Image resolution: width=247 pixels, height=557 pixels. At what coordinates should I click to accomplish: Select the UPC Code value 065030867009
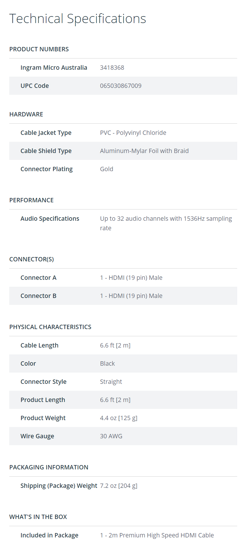(121, 86)
